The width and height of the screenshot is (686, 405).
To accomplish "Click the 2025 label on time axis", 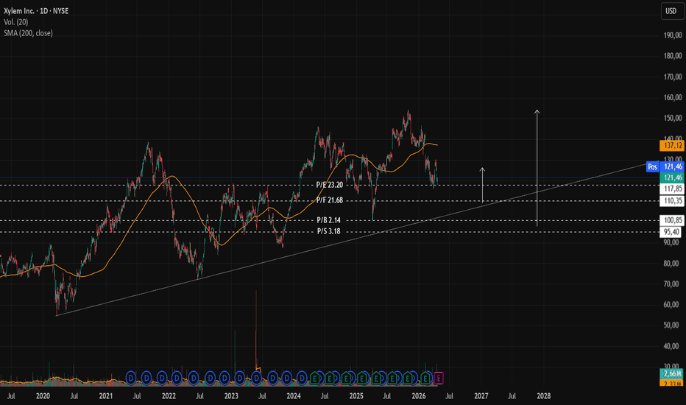I will (356, 396).
